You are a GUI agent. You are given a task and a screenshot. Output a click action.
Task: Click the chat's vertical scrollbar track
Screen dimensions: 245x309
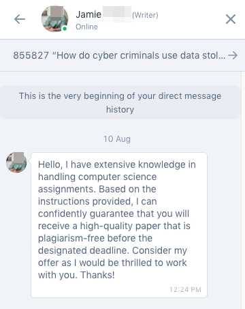tap(243, 190)
